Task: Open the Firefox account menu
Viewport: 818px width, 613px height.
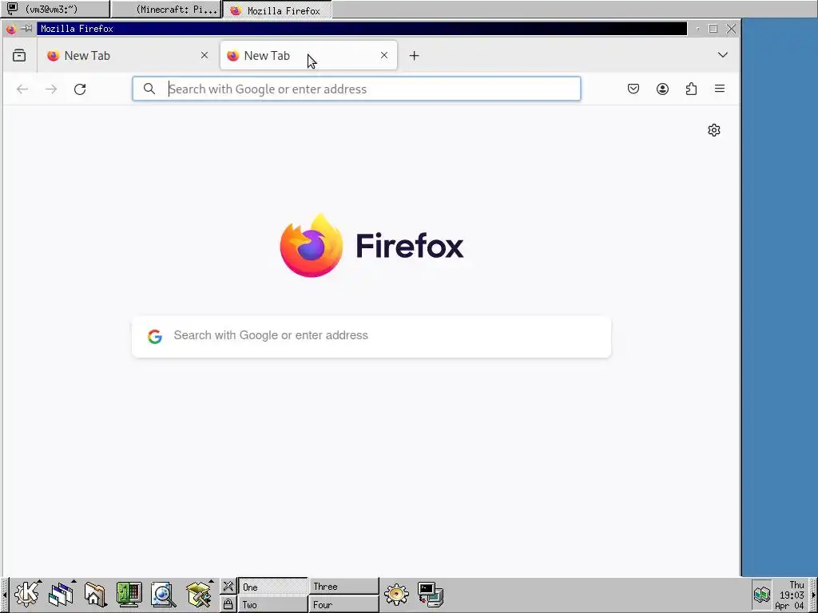Action: coord(662,89)
